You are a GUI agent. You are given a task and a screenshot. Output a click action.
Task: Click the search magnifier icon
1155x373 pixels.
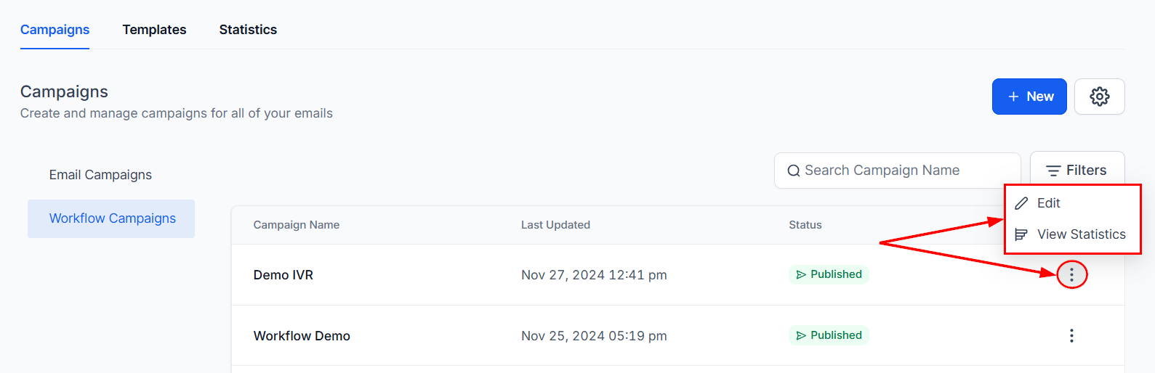[793, 171]
